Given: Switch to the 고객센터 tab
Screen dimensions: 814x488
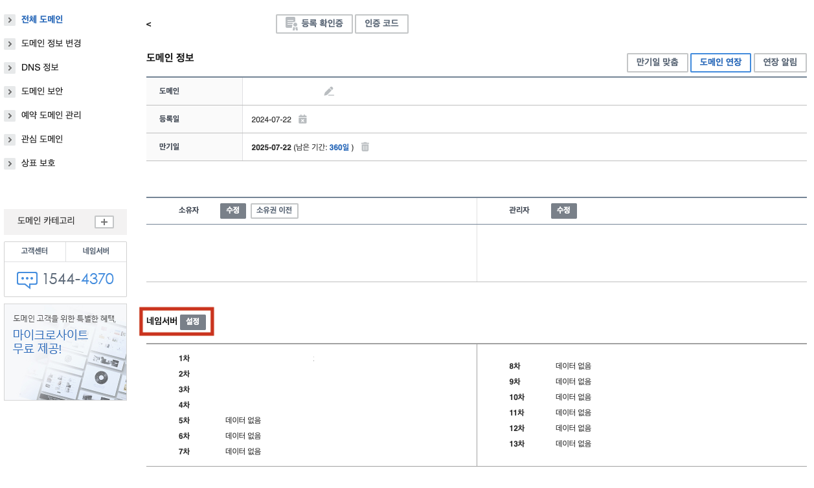Looking at the screenshot, I should coord(35,252).
